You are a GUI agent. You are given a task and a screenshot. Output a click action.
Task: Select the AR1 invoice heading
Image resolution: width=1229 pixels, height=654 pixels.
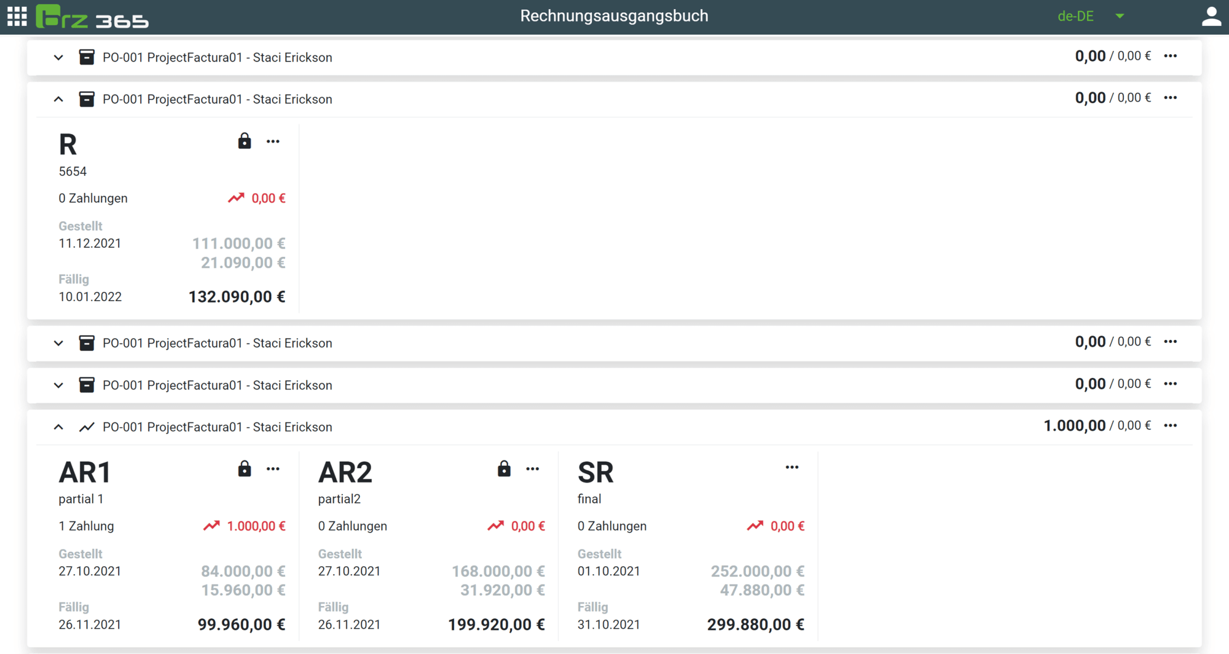coord(85,473)
